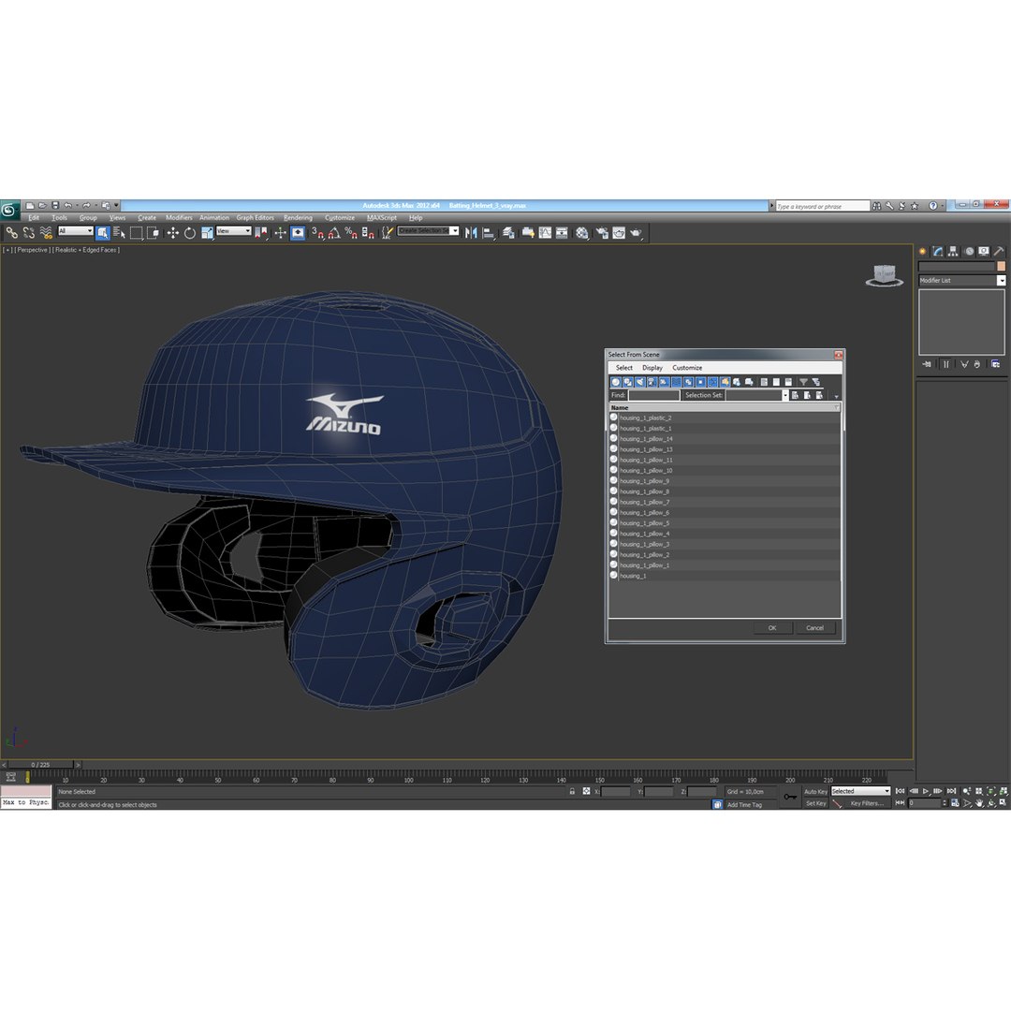Screen dimensions: 1011x1011
Task: Go to End frame button
Action: tap(951, 791)
